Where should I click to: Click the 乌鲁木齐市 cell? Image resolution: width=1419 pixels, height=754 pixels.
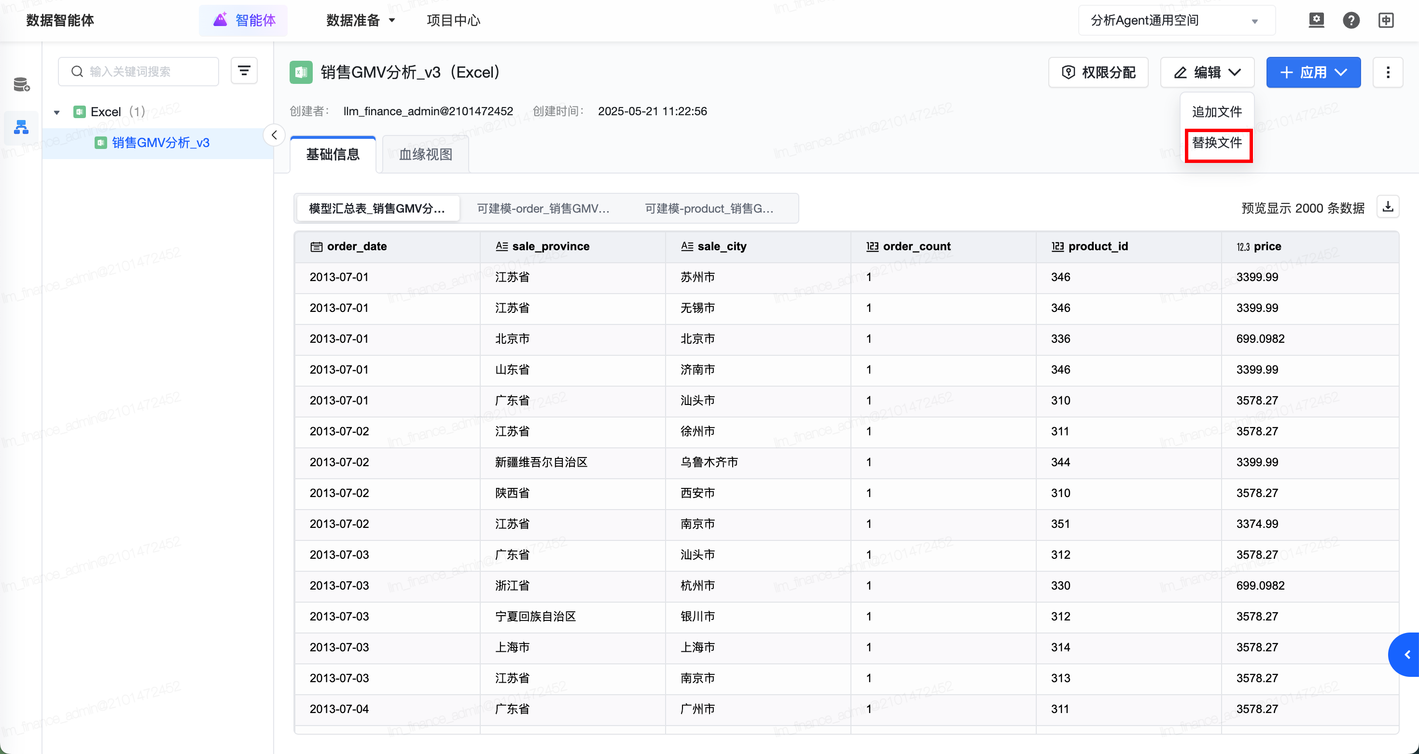(x=758, y=462)
